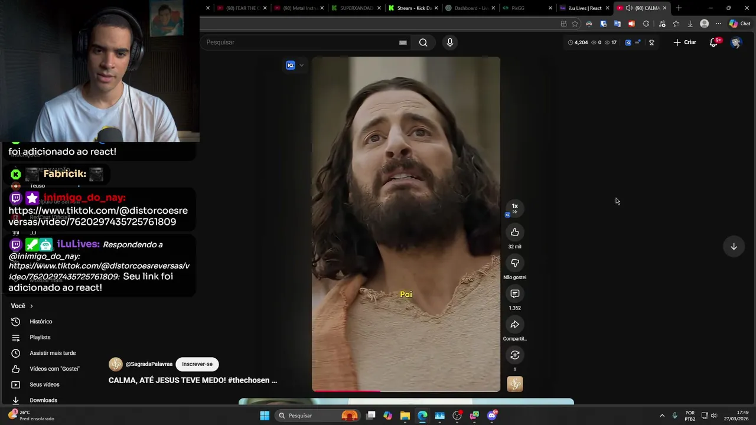Open Discord from the taskbar

coord(492,416)
